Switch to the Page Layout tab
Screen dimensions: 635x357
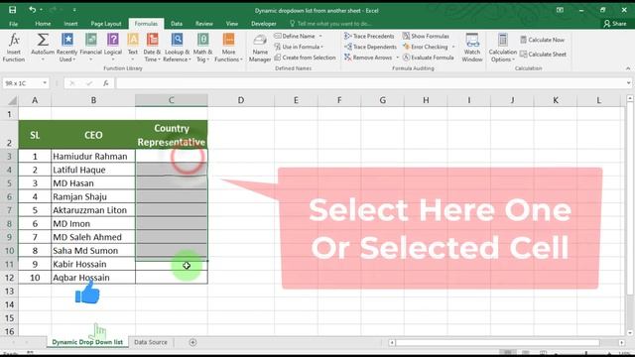[106, 24]
